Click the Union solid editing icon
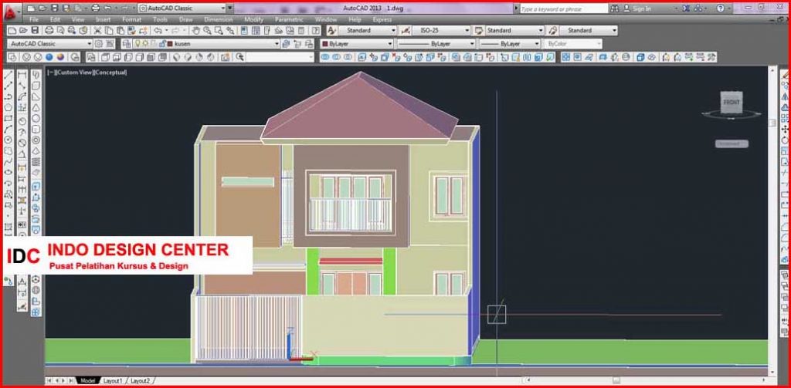The height and width of the screenshot is (388, 791). coord(325,57)
